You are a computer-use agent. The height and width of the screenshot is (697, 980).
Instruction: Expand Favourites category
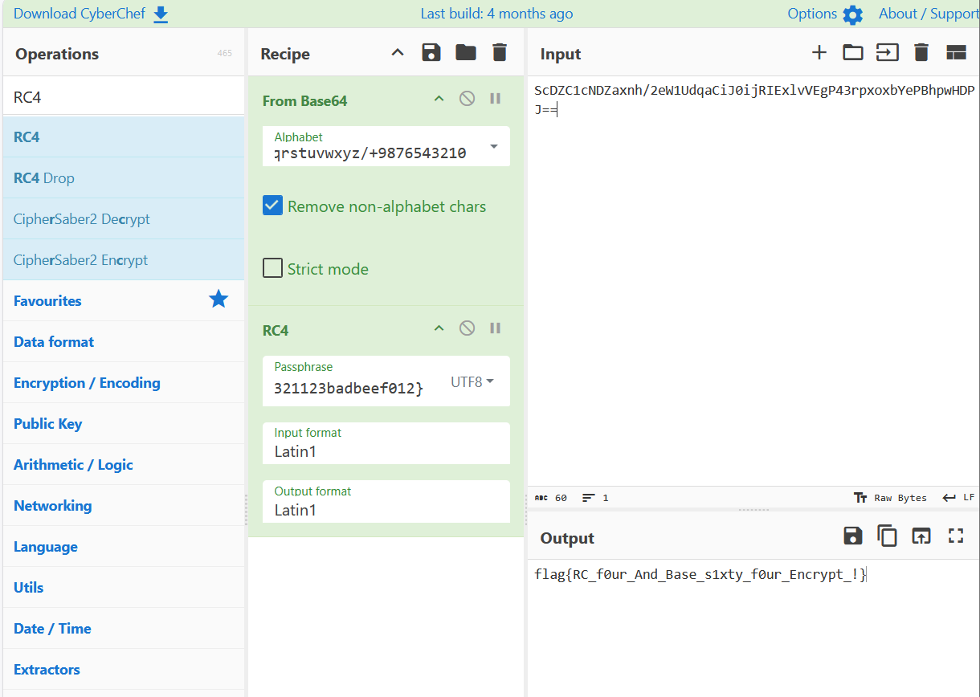point(124,300)
